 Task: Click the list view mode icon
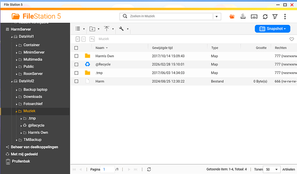77,28
